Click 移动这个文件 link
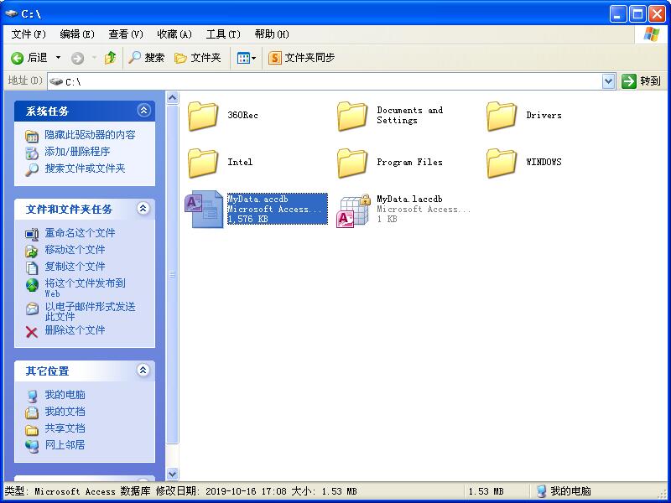The width and height of the screenshot is (671, 503). (75, 250)
